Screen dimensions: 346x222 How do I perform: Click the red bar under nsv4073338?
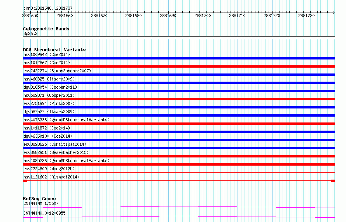pyautogui.click(x=179, y=124)
